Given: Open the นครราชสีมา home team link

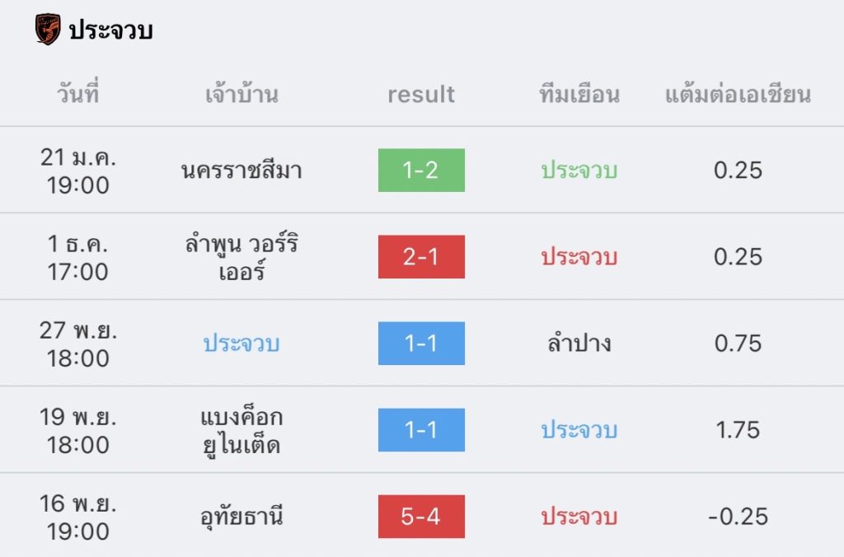Looking at the screenshot, I should coord(241,171).
